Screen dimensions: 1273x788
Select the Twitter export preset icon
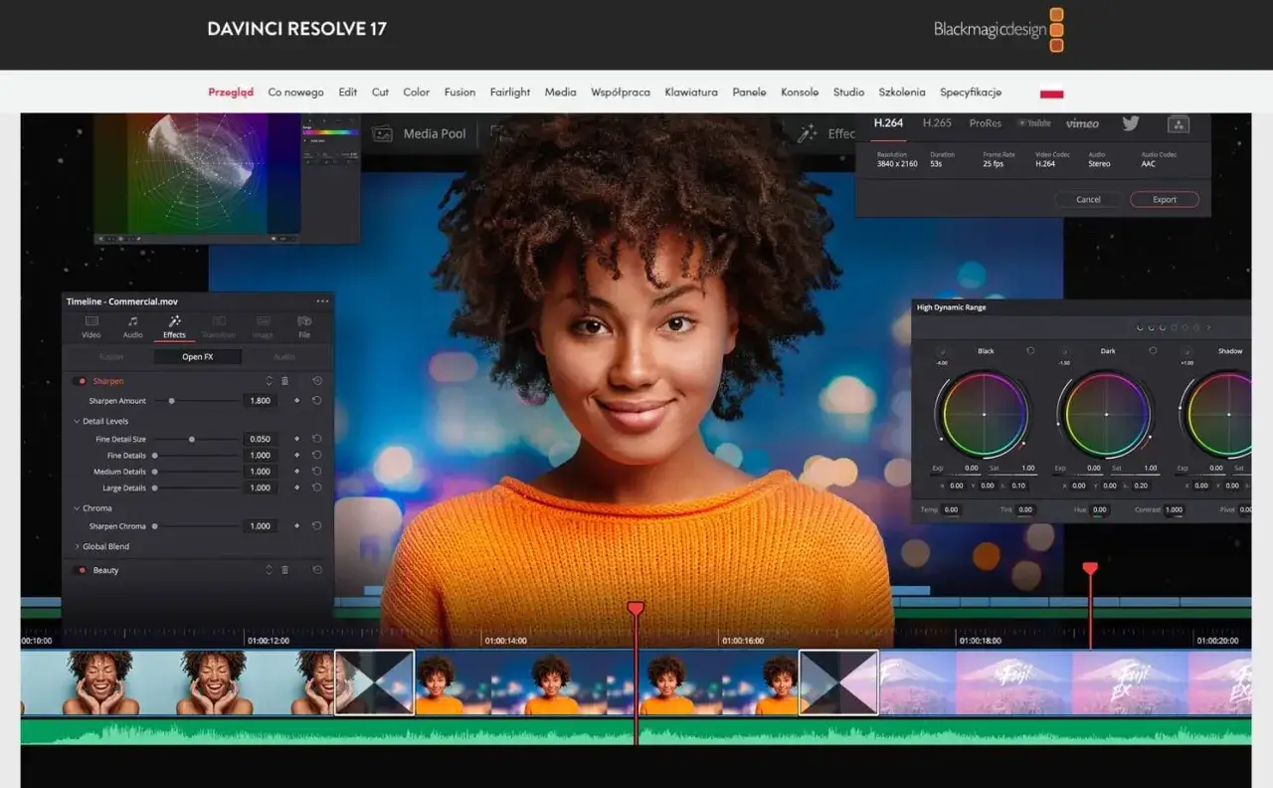point(1131,123)
